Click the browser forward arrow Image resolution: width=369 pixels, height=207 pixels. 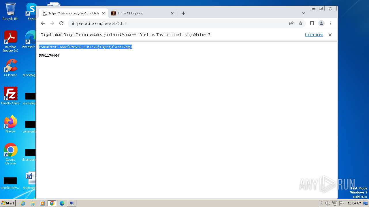(52, 24)
